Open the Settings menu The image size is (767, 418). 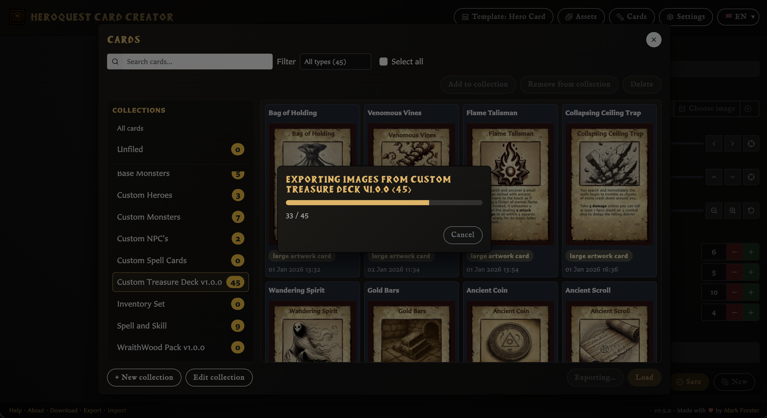click(686, 17)
